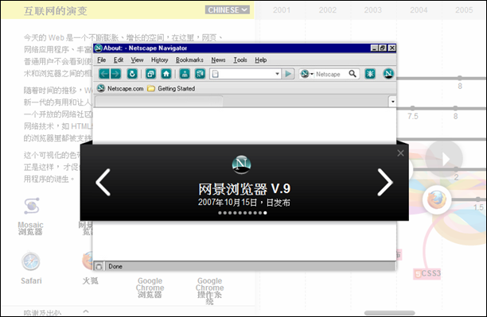
Task: Open the News menu in Netscape screenshot
Action: click(x=218, y=60)
